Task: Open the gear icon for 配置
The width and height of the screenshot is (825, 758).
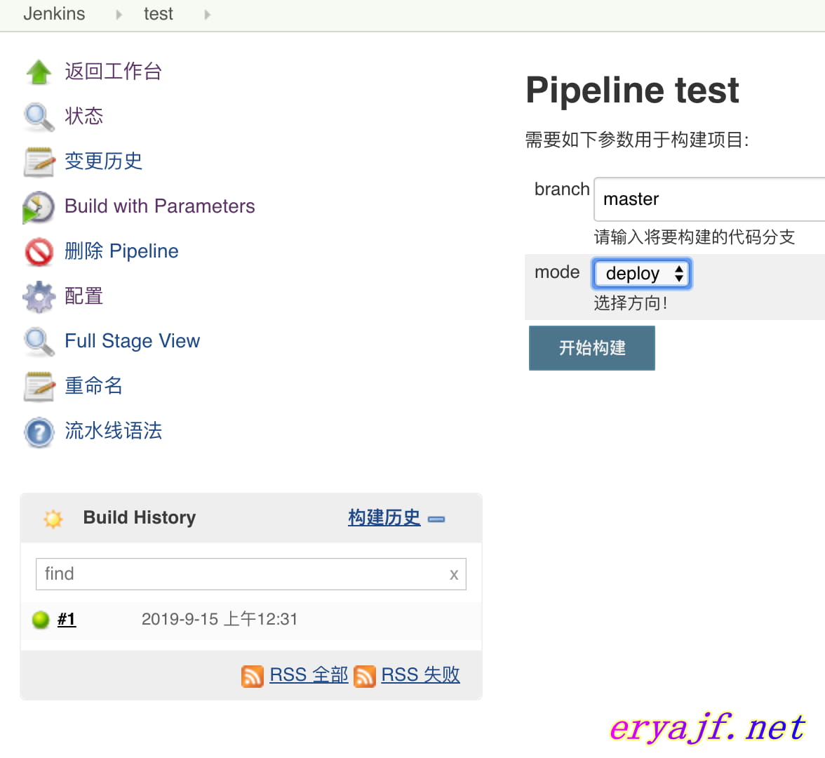Action: [39, 296]
